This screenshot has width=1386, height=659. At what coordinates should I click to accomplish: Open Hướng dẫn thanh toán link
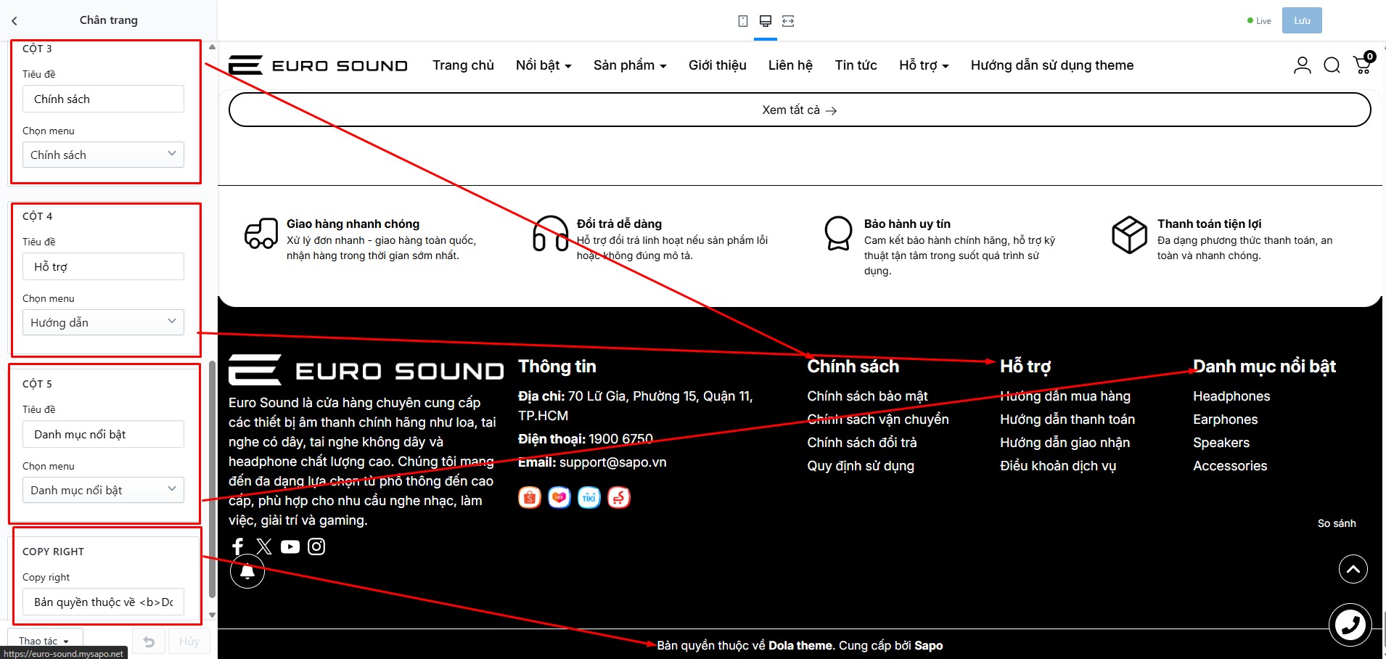[x=1067, y=419]
